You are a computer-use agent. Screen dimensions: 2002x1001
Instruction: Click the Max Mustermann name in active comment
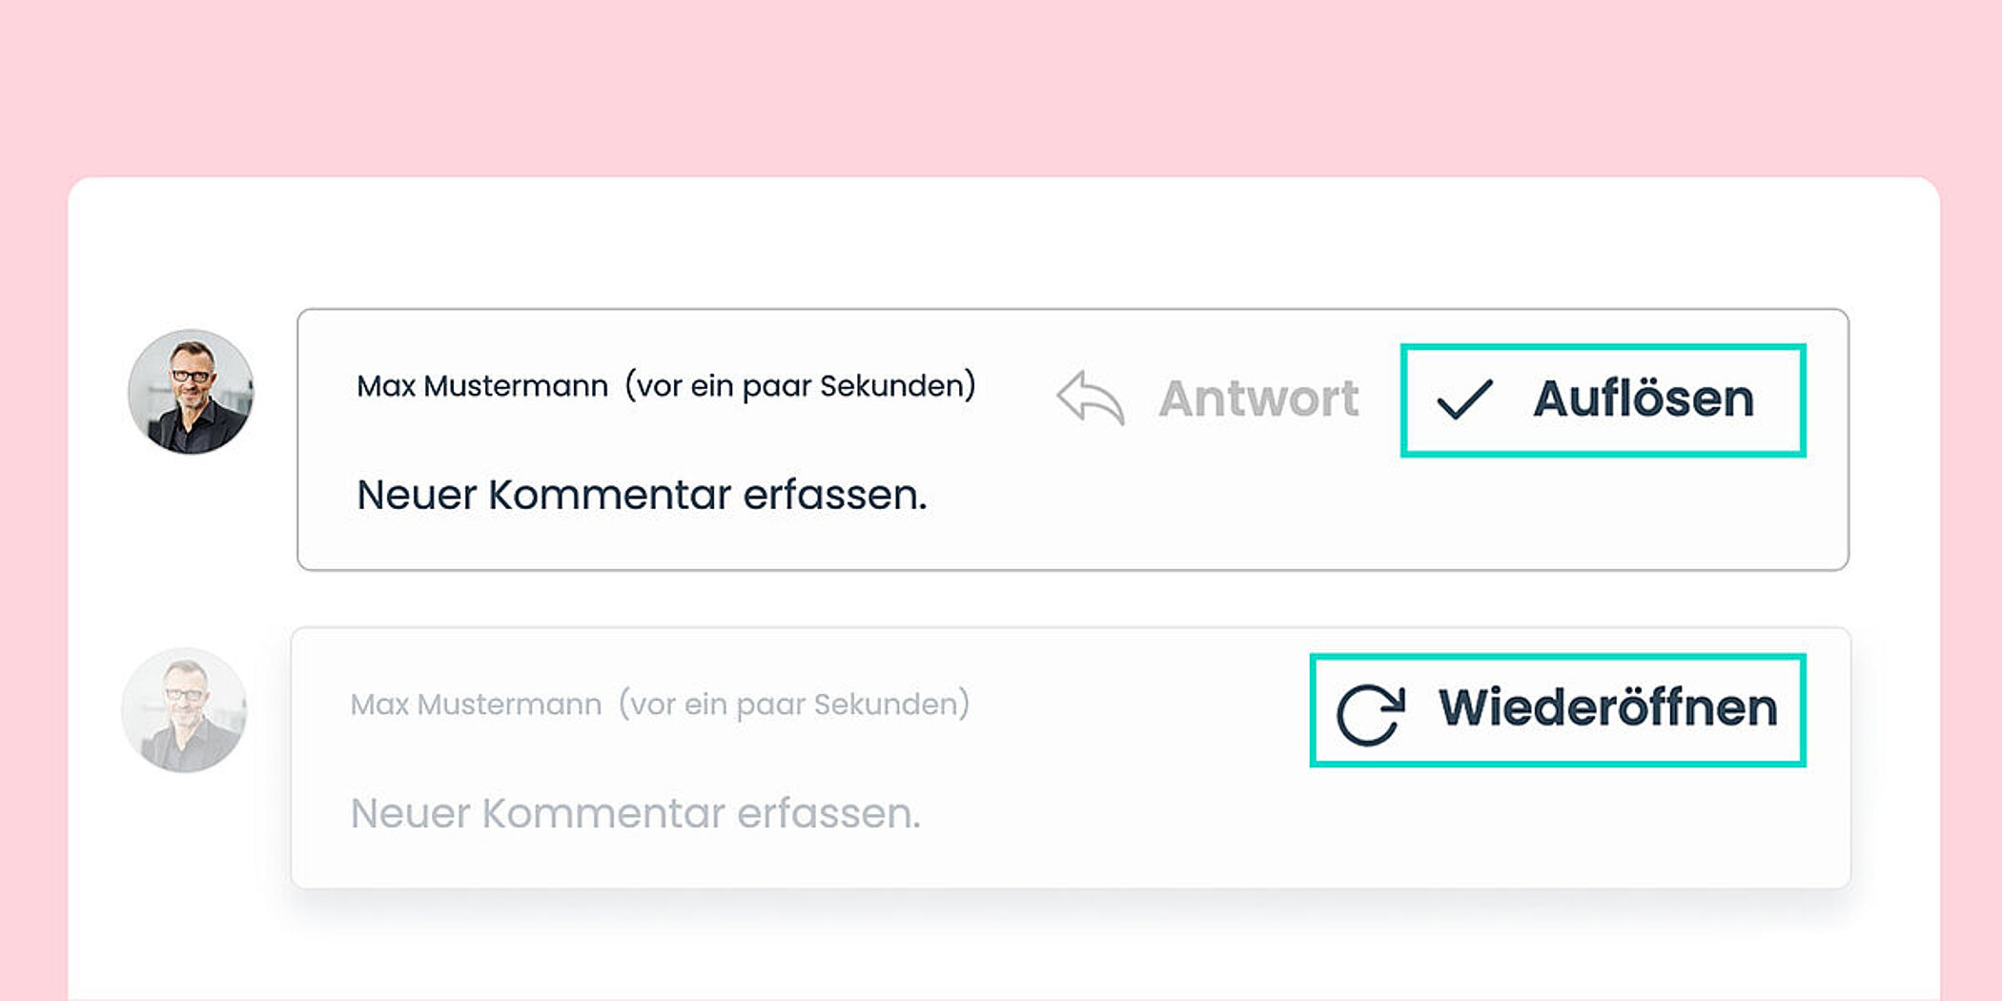(x=481, y=386)
